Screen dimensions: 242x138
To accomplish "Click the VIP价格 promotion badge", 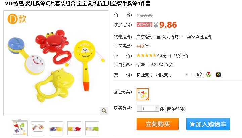I will click(145, 25).
